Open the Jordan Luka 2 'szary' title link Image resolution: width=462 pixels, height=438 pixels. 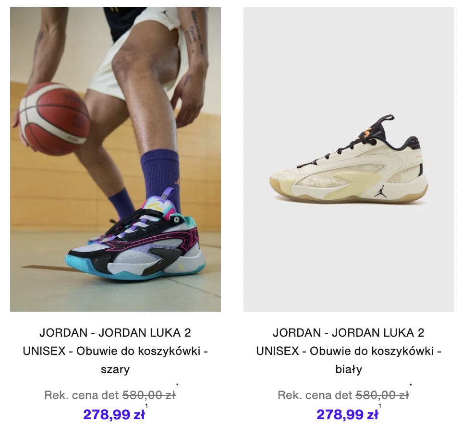(x=115, y=351)
